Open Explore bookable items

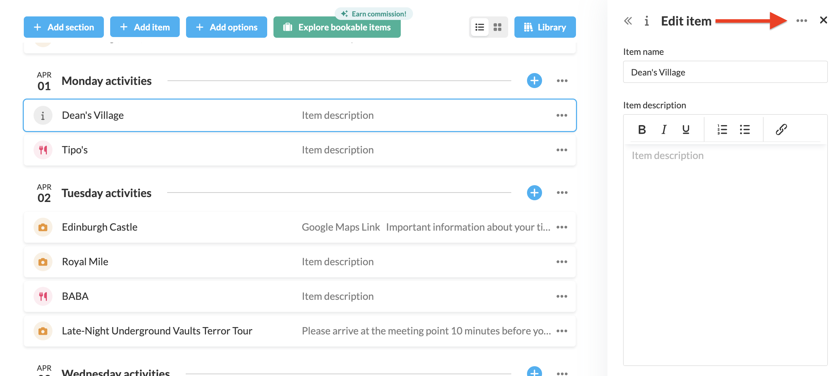(x=337, y=27)
